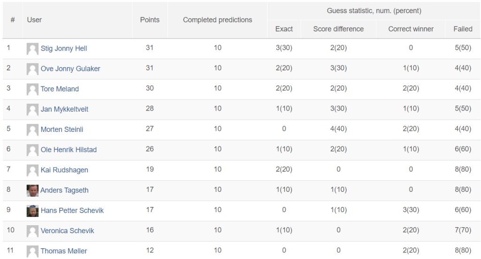
Task: Click Kai Rudshagen's avatar icon
Action: coord(32,170)
